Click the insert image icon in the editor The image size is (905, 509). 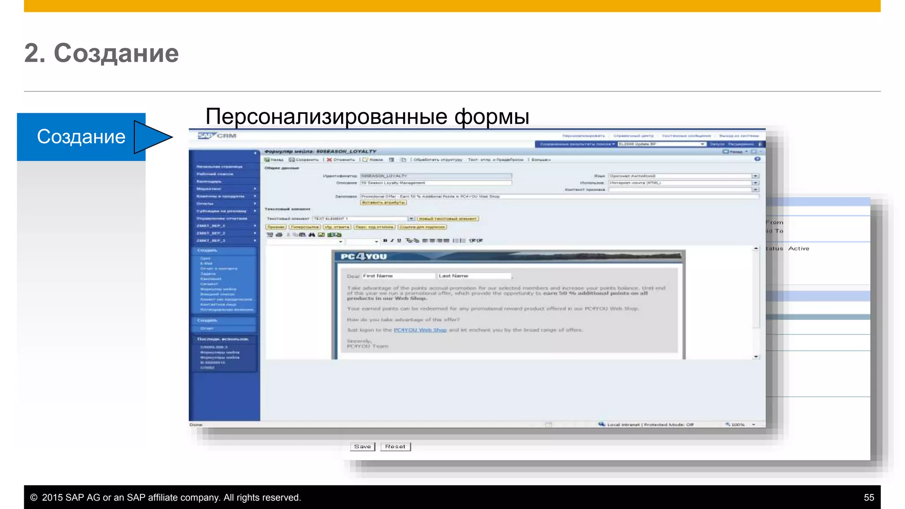pyautogui.click(x=321, y=235)
